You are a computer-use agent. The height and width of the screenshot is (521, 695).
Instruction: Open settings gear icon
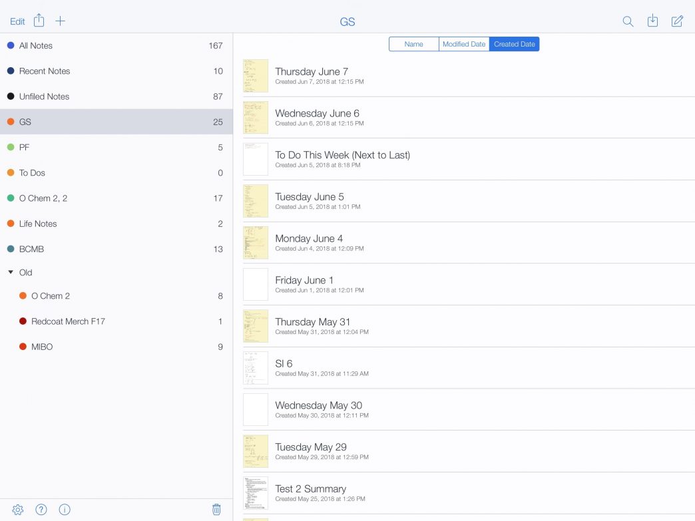[x=18, y=510]
